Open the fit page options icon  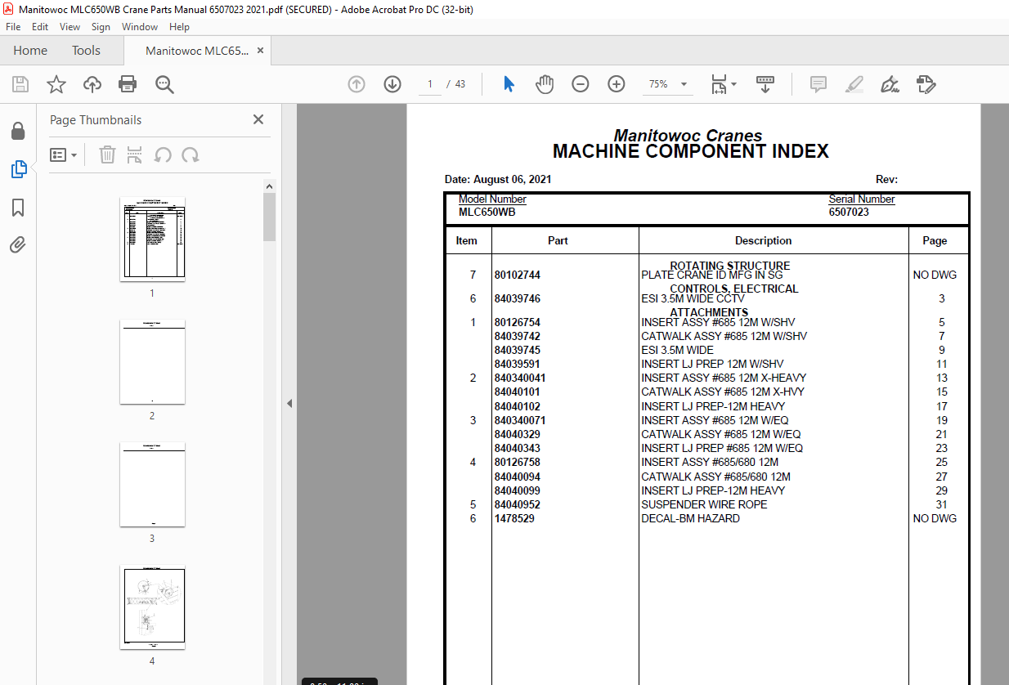point(723,84)
